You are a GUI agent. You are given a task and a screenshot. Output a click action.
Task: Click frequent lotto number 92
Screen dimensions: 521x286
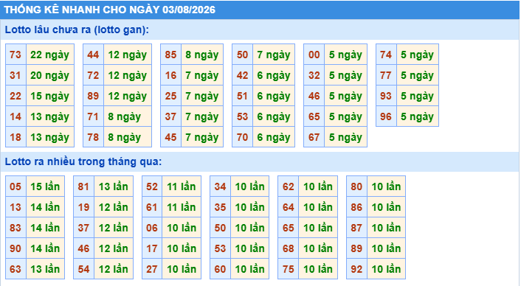tap(356, 269)
